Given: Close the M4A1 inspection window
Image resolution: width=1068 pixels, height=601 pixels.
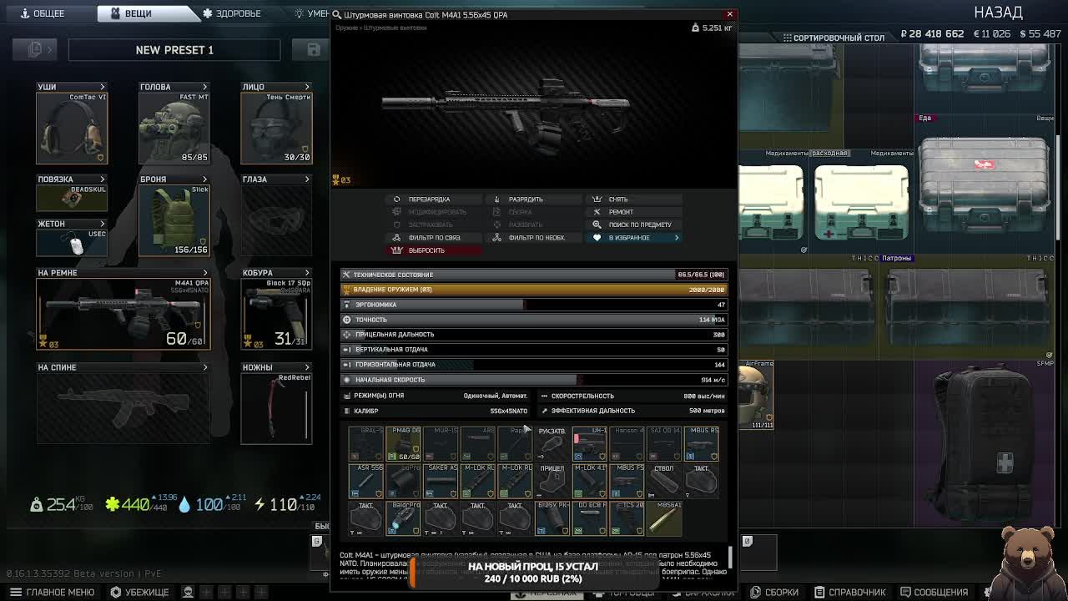Looking at the screenshot, I should click(x=729, y=14).
